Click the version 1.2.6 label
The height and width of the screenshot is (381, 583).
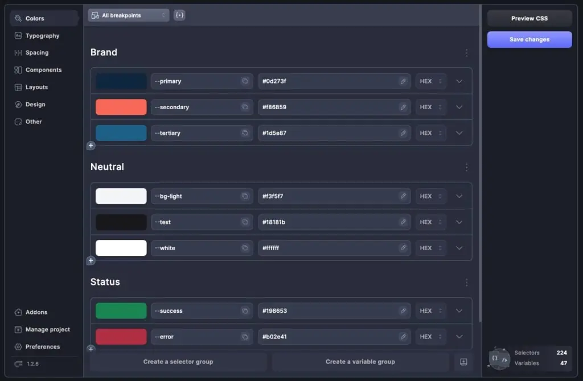[x=32, y=364]
